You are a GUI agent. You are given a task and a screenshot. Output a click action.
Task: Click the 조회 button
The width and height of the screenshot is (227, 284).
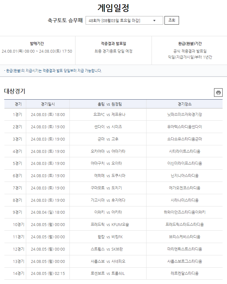pos(172,20)
